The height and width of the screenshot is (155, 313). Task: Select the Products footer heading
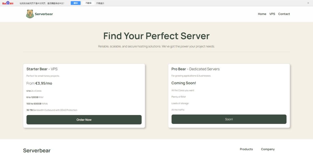[x=246, y=149]
